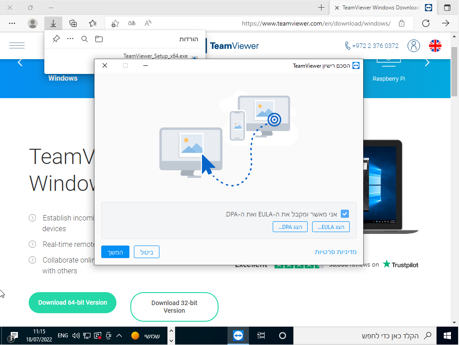Screen dimensions: 459x345
Task: Select the Windows platform tab
Action: (x=63, y=78)
